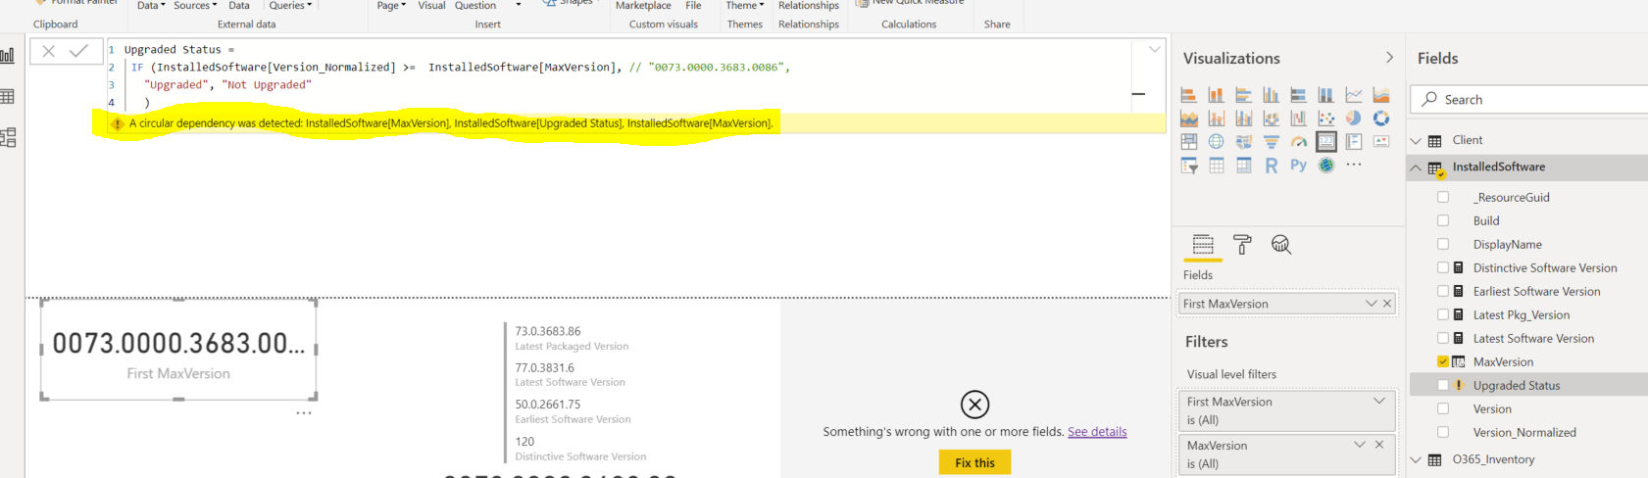Expand the O365_Inventory table

1416,459
